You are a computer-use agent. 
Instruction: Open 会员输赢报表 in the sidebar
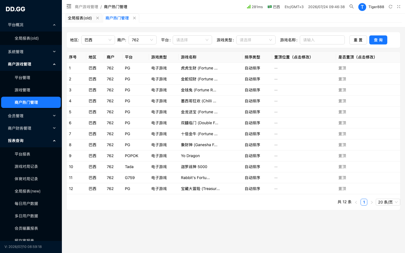point(31,228)
